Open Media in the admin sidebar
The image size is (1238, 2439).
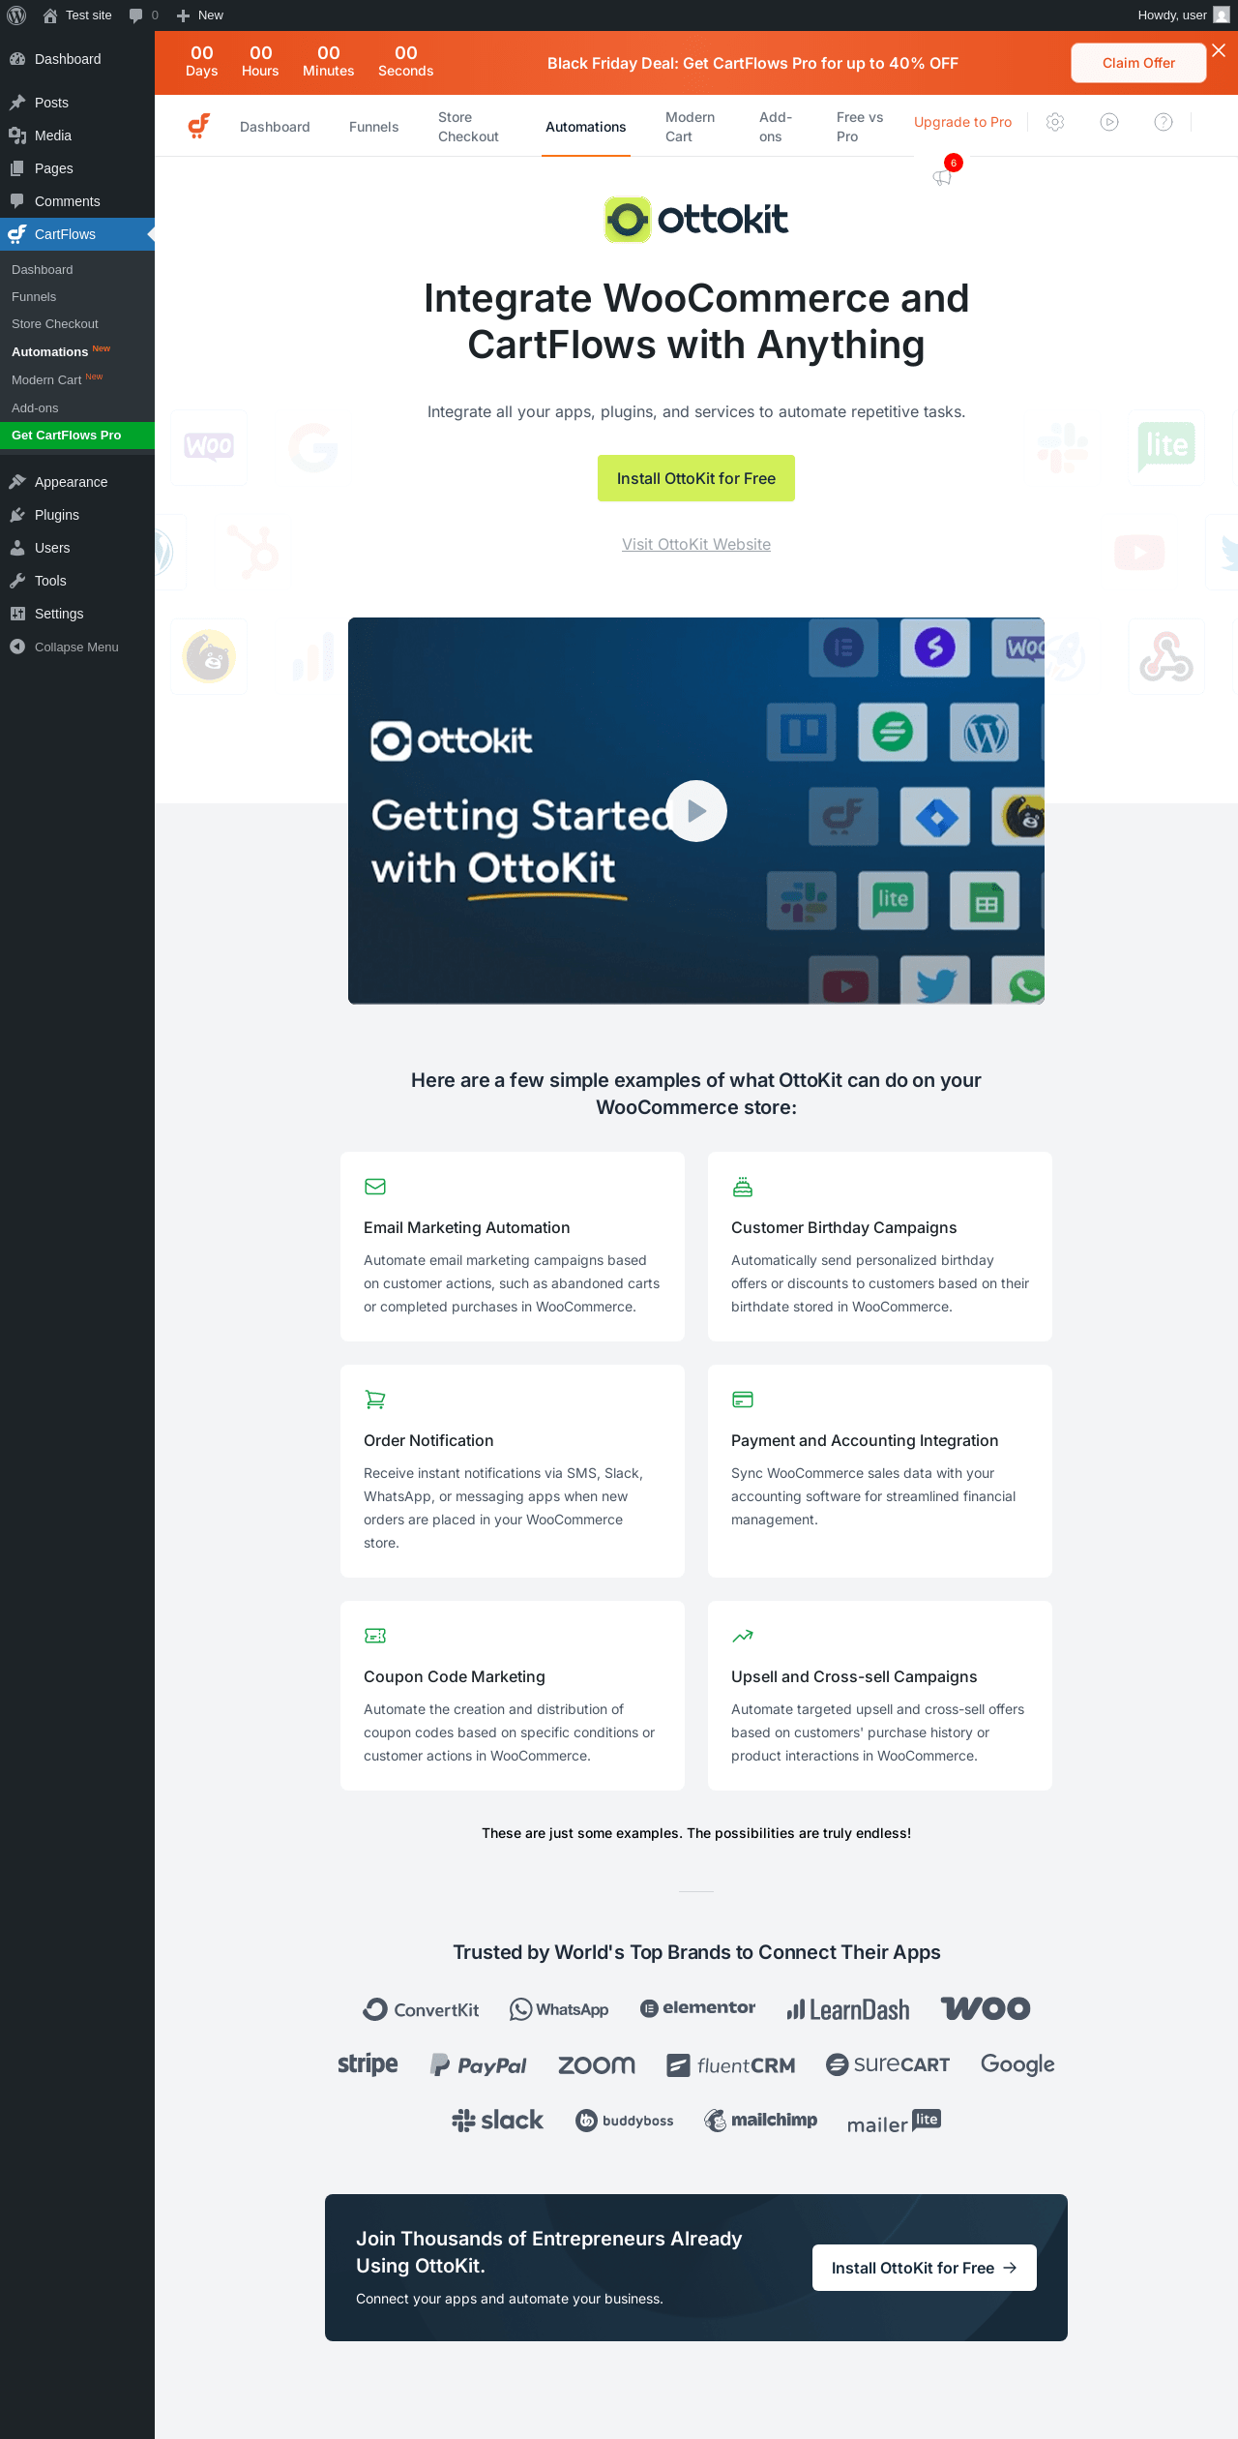77,135
